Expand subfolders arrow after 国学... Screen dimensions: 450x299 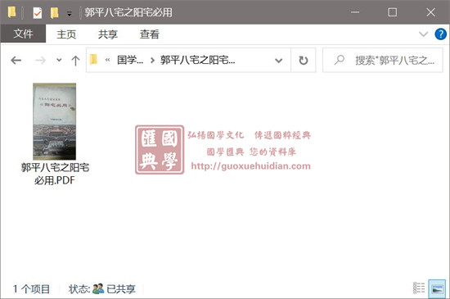coord(152,61)
